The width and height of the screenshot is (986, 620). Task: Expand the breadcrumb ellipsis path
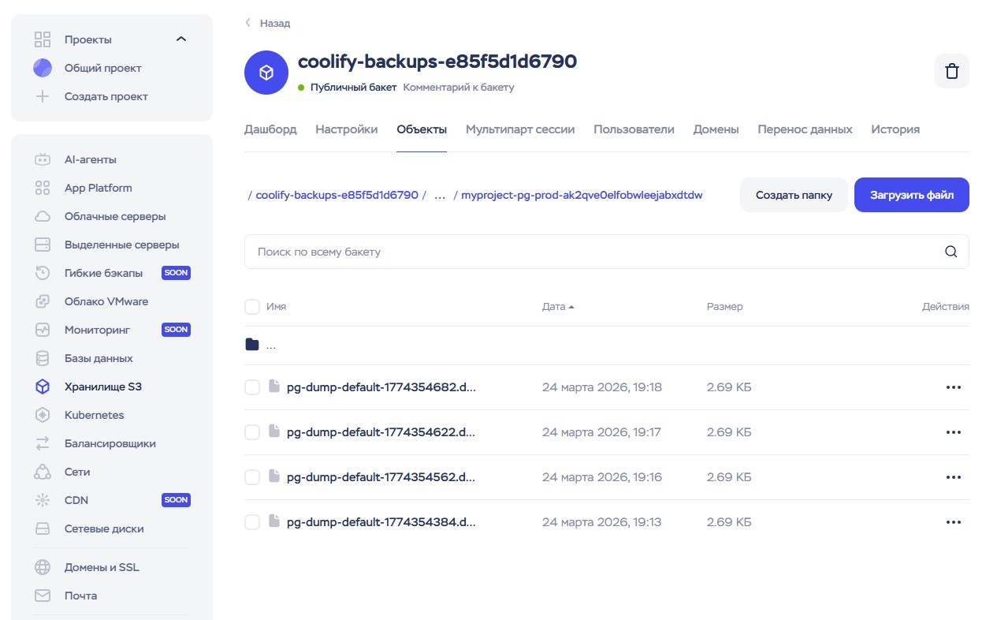coord(440,195)
